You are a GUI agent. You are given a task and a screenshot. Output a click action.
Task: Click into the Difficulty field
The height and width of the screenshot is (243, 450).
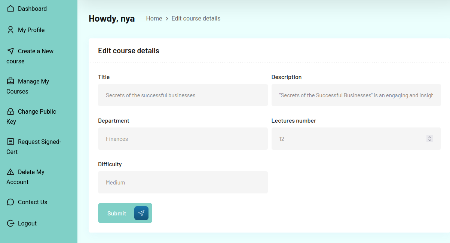click(x=183, y=182)
